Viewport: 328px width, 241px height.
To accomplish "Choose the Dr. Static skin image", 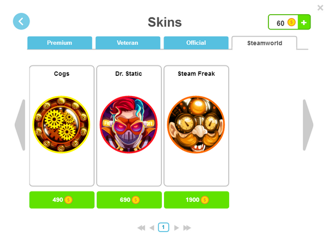I will (x=128, y=124).
